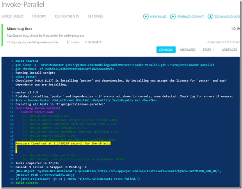This screenshot has height=189, width=242.
Task: Click console line 21 timed out message
Action: click(63, 143)
